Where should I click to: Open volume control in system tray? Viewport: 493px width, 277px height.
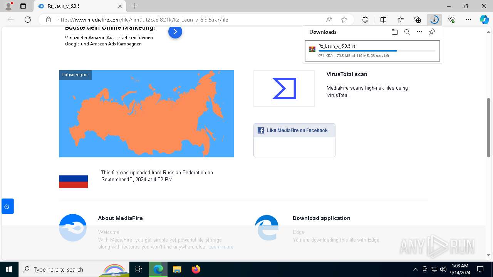coord(443,269)
